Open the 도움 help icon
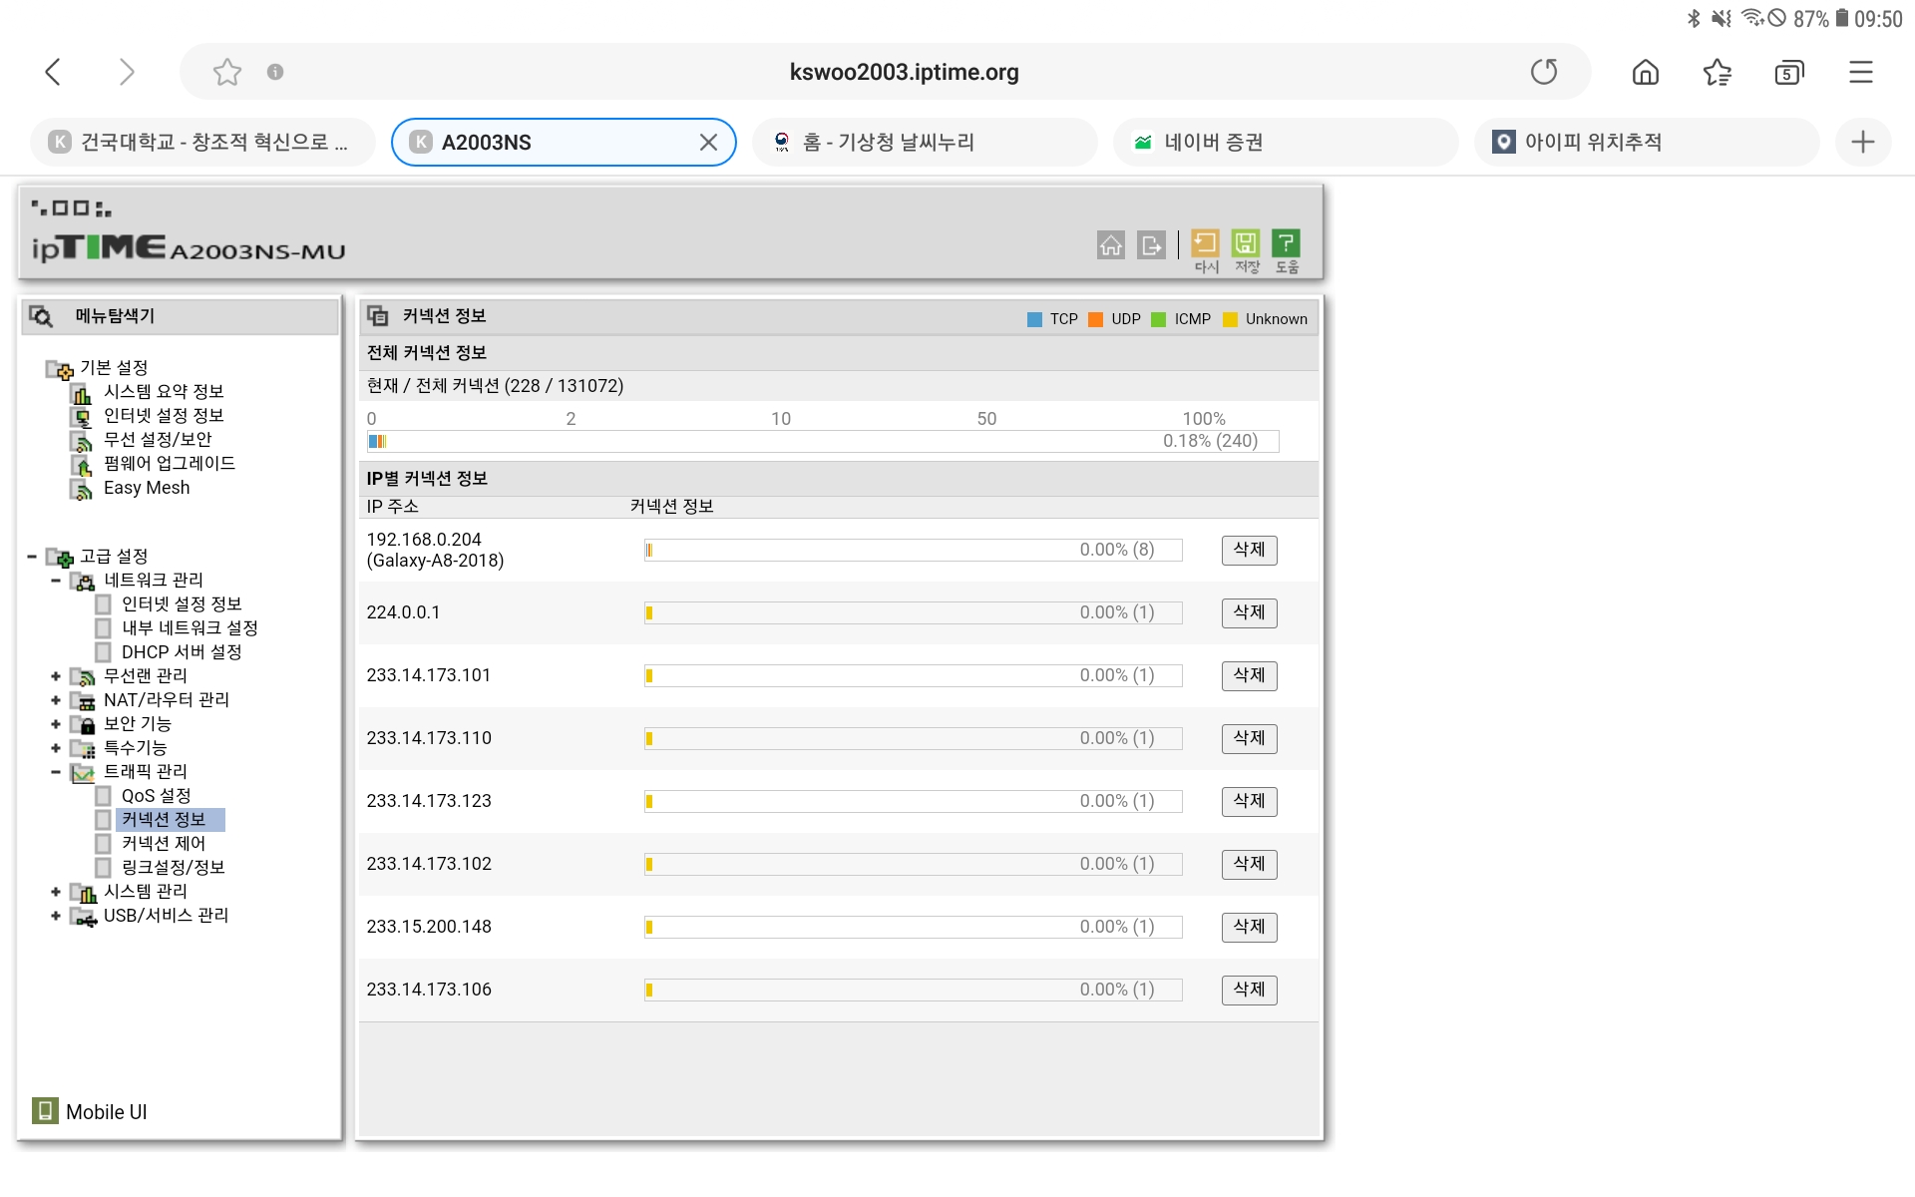This screenshot has height=1197, width=1915. click(x=1287, y=243)
